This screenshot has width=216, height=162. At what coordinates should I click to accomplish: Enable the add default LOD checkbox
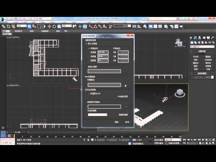(x=88, y=94)
